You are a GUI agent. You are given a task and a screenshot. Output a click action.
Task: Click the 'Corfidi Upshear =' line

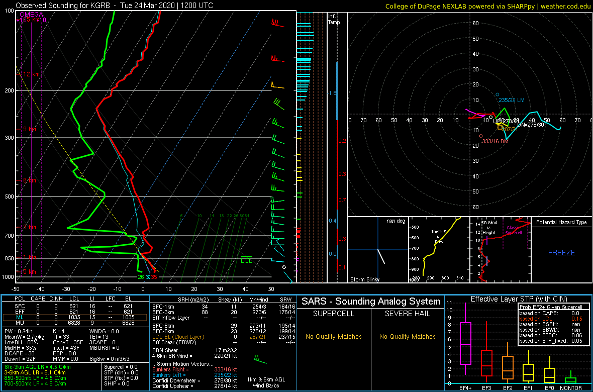(x=195, y=386)
